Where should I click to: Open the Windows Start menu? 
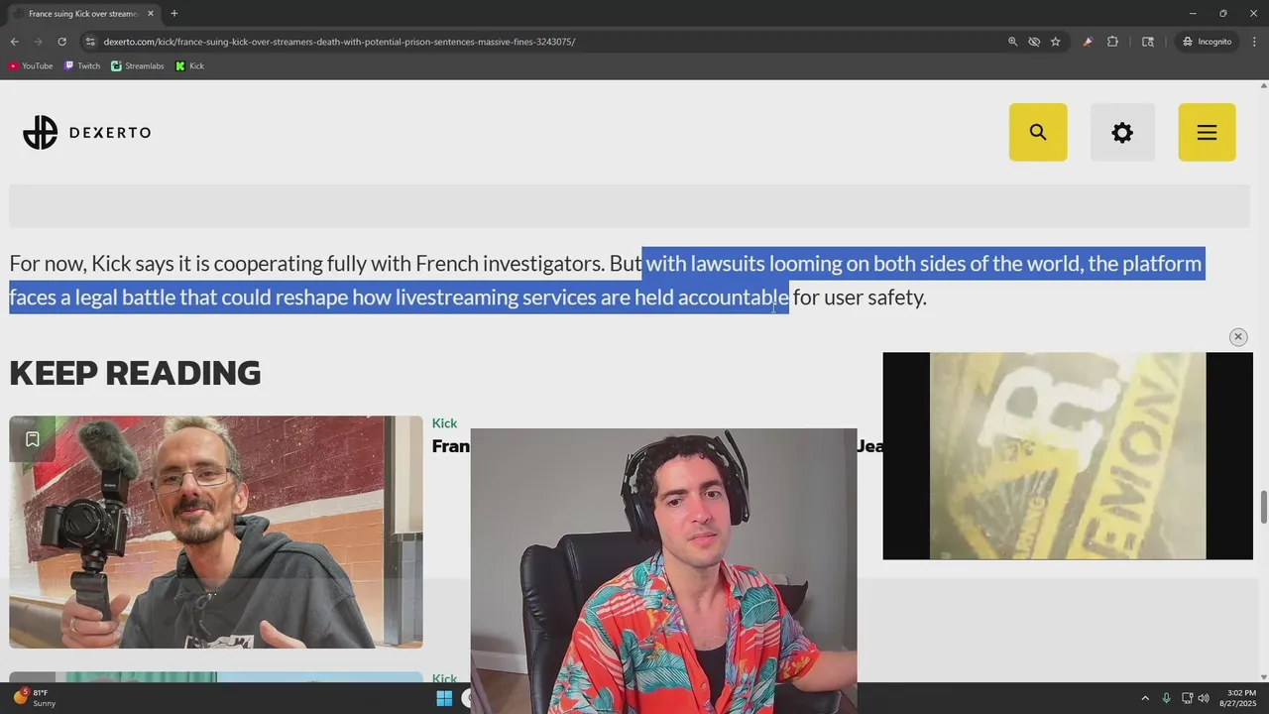(444, 698)
